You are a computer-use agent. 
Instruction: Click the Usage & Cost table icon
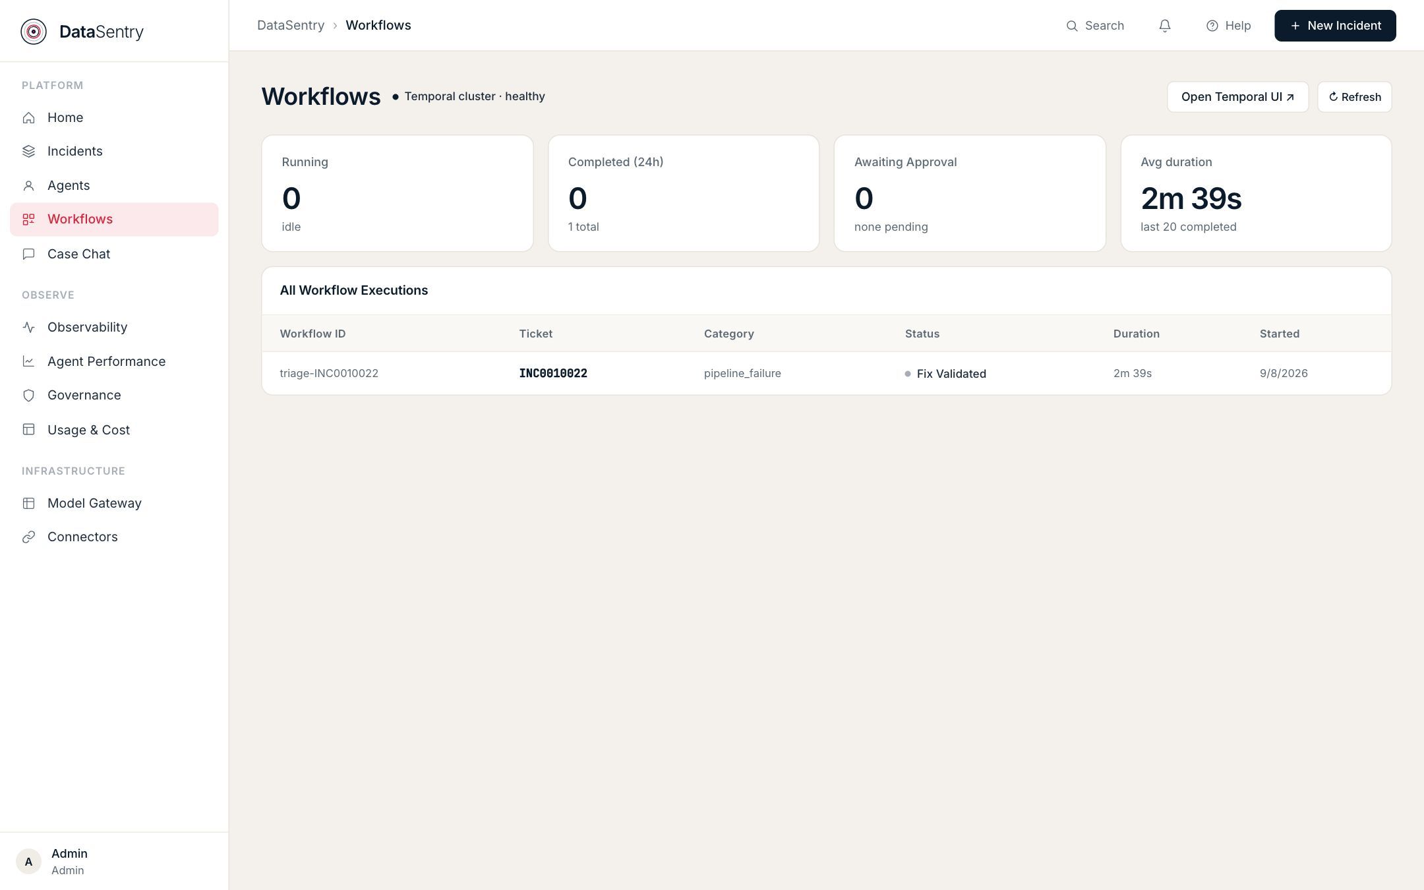(28, 430)
